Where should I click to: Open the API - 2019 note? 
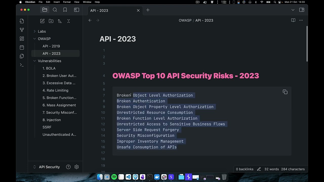point(51,46)
